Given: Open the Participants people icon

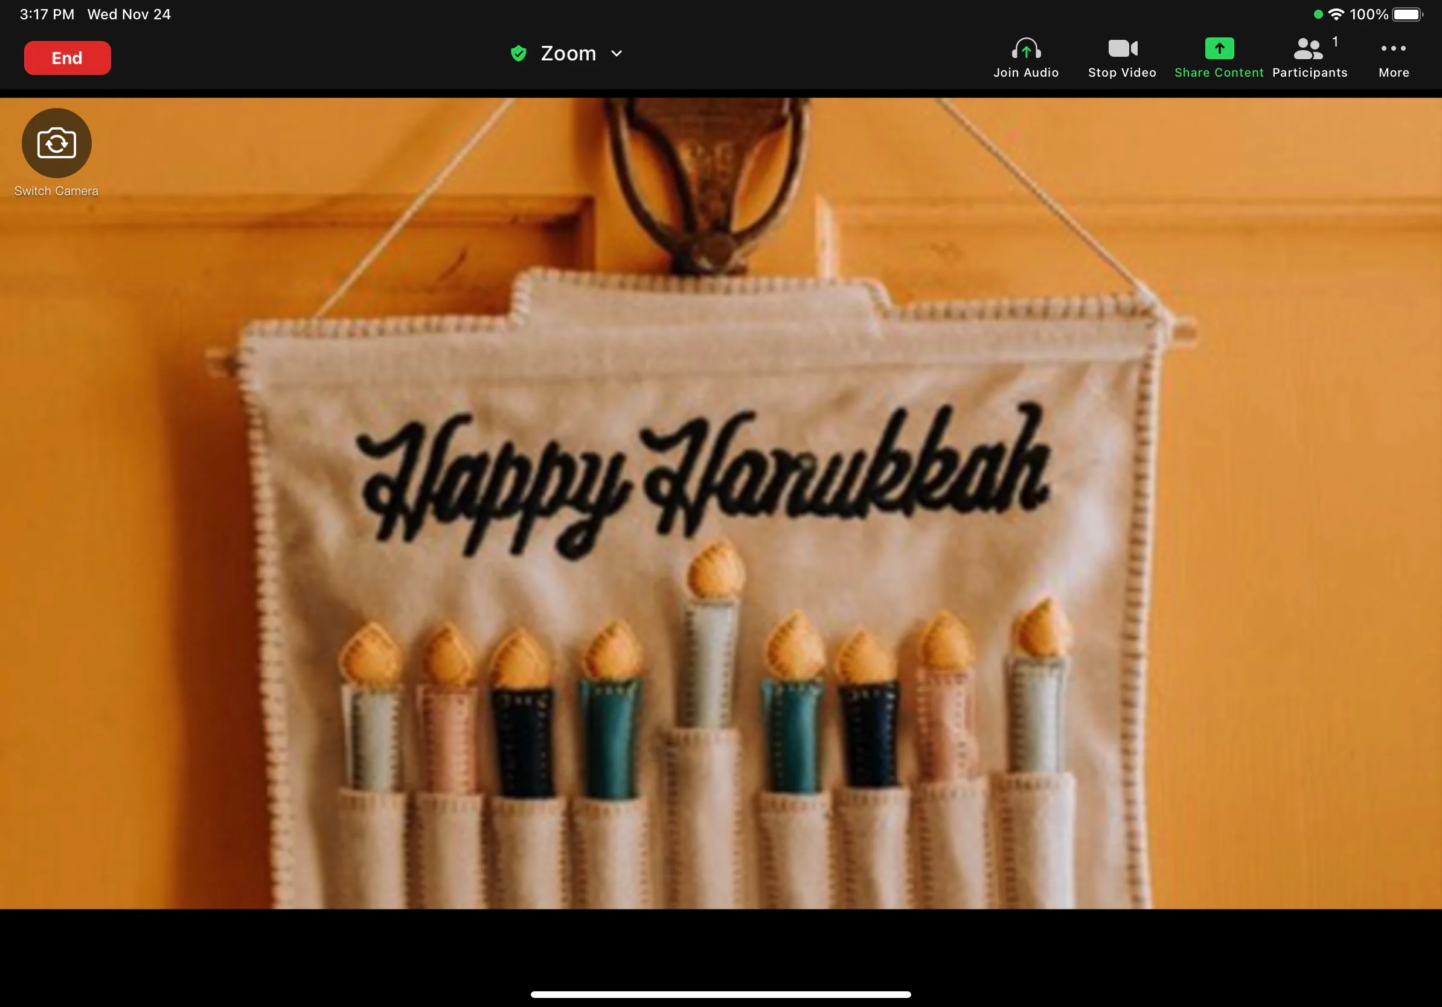Looking at the screenshot, I should pos(1308,48).
